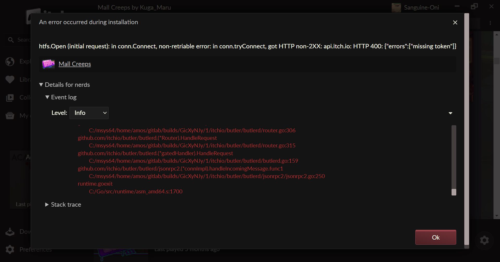Screen dimensions: 500x262
Task: Open the Mall Creeps game link
Action: click(75, 64)
